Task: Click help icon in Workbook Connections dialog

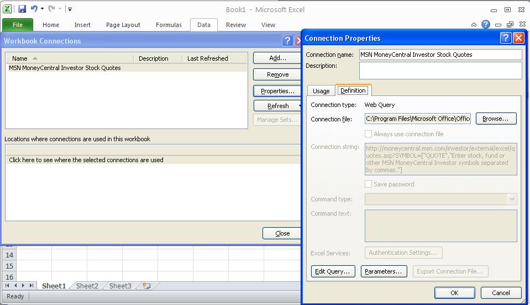Action: click(287, 41)
